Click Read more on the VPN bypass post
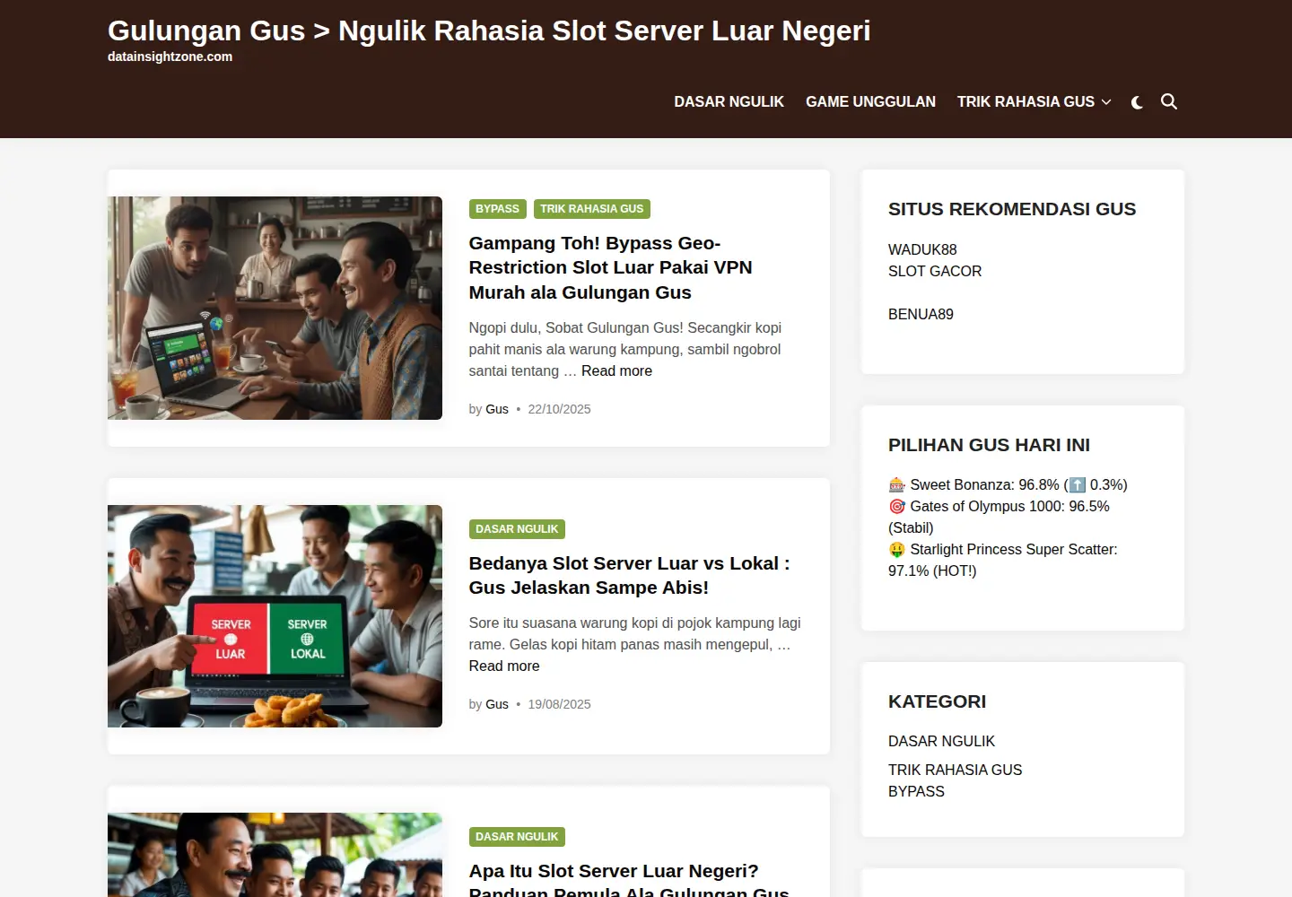The width and height of the screenshot is (1292, 897). [x=616, y=371]
